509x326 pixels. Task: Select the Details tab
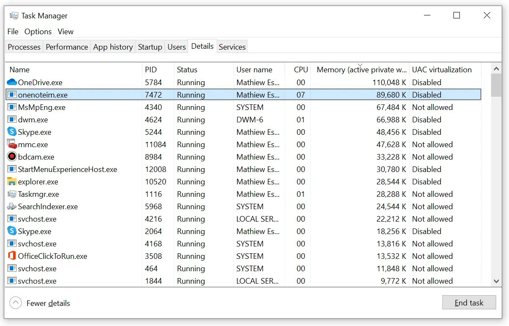tap(202, 46)
